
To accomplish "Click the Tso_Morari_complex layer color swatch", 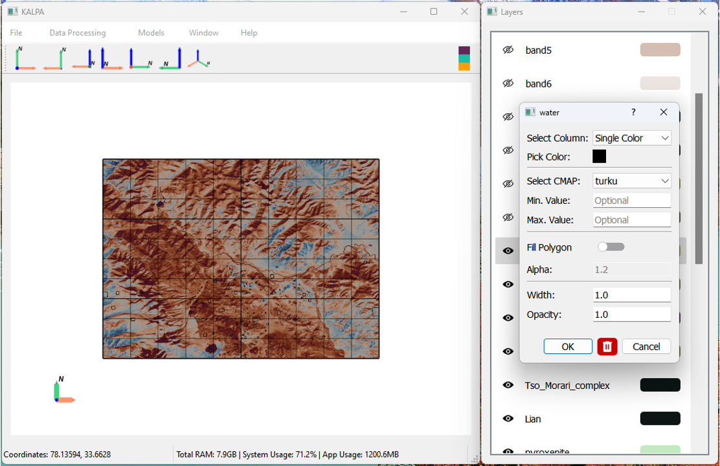I will click(x=660, y=384).
